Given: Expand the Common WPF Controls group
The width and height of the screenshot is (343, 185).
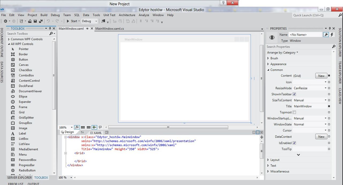Looking at the screenshot, I should point(9,39).
